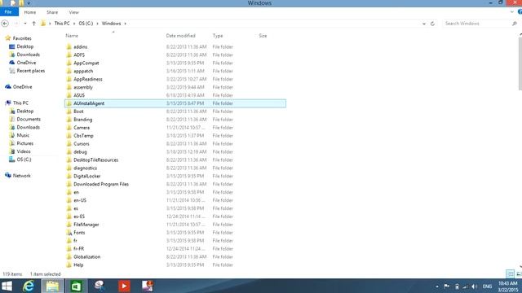This screenshot has width=522, height=293.
Task: Select the assembly folder icon
Action: point(69,87)
